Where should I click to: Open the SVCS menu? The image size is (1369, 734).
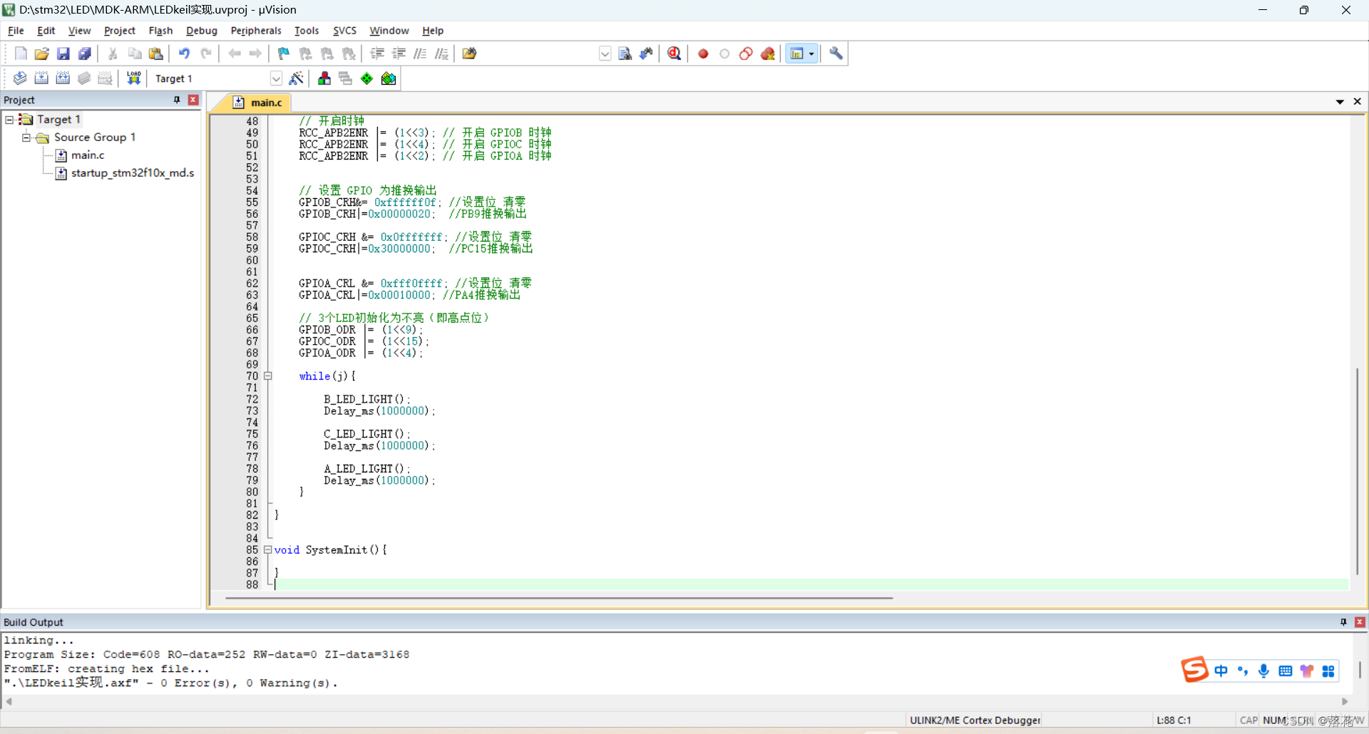(344, 31)
